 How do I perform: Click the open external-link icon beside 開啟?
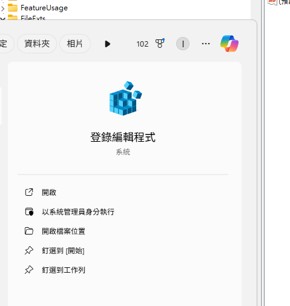pos(29,192)
